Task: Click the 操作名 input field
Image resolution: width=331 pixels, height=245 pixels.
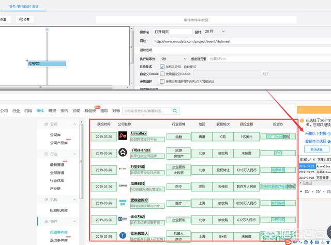Action: pyautogui.click(x=172, y=32)
